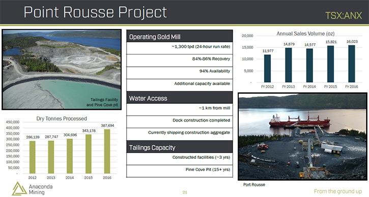369x197 pixels.
Task: Click the page number 21
Action: point(185,192)
